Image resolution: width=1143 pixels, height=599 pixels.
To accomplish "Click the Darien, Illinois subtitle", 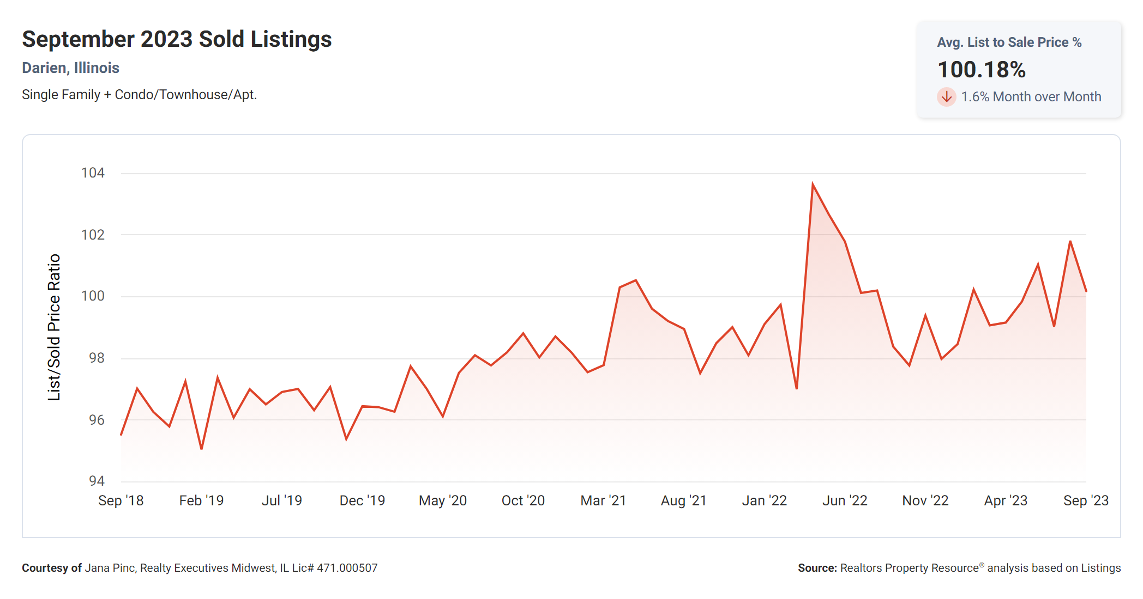I will (x=70, y=68).
